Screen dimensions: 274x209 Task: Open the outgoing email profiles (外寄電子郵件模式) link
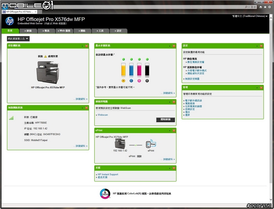click(197, 71)
